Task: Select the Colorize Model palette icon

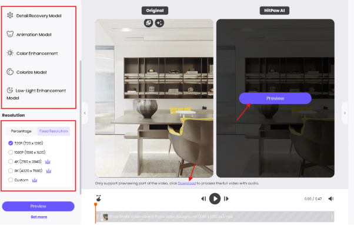Action: [x=10, y=72]
